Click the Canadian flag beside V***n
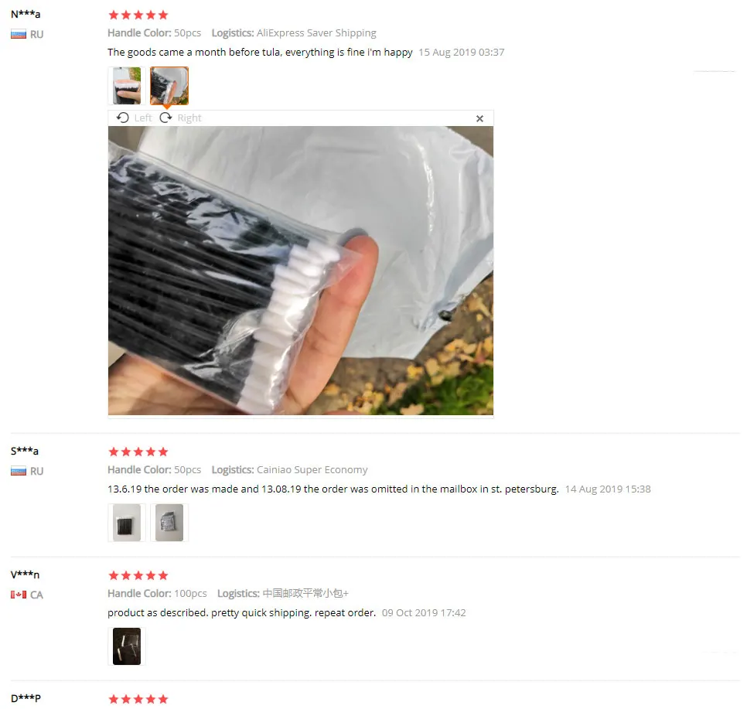This screenshot has height=709, width=747. 19,595
